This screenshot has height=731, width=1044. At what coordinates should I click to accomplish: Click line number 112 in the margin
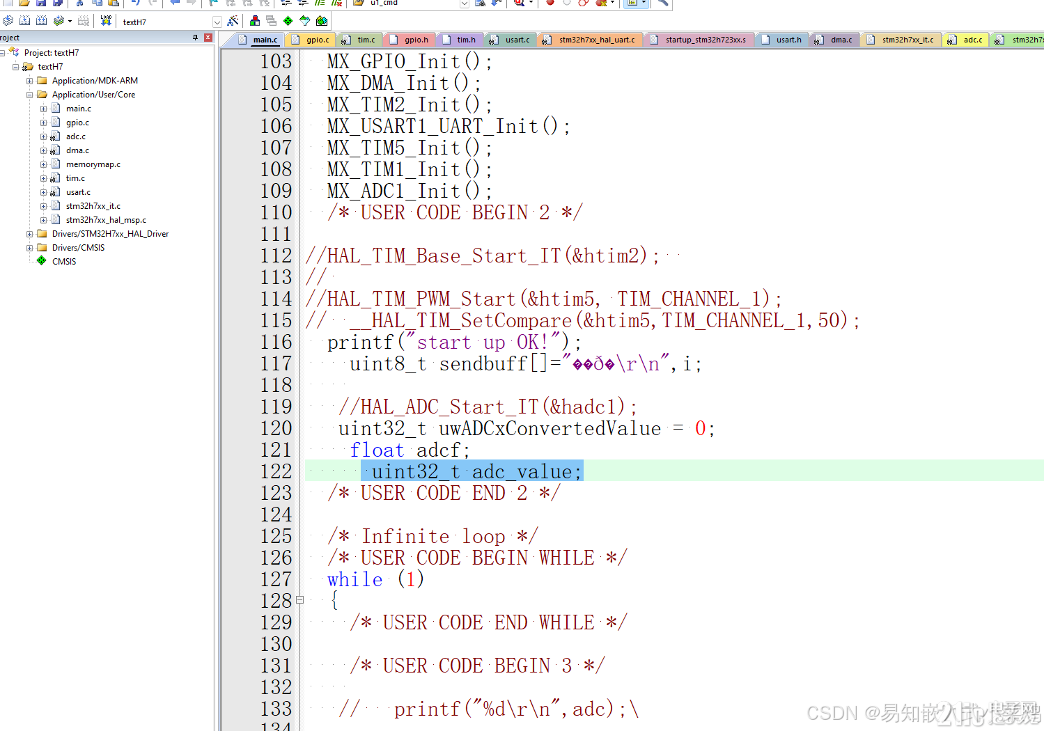(276, 256)
